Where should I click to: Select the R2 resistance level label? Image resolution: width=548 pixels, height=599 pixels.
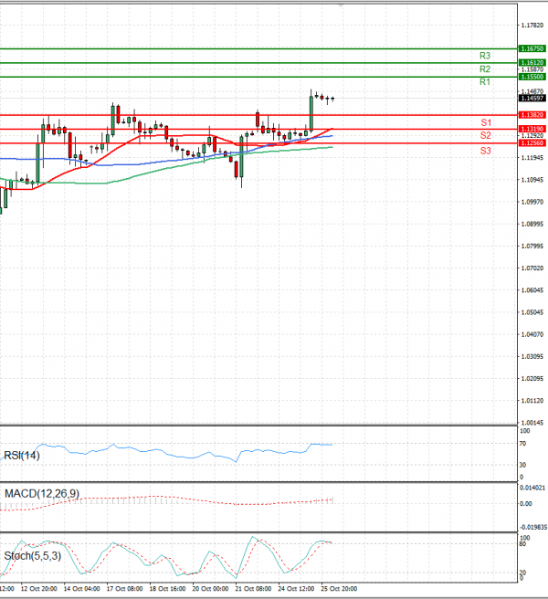[485, 69]
